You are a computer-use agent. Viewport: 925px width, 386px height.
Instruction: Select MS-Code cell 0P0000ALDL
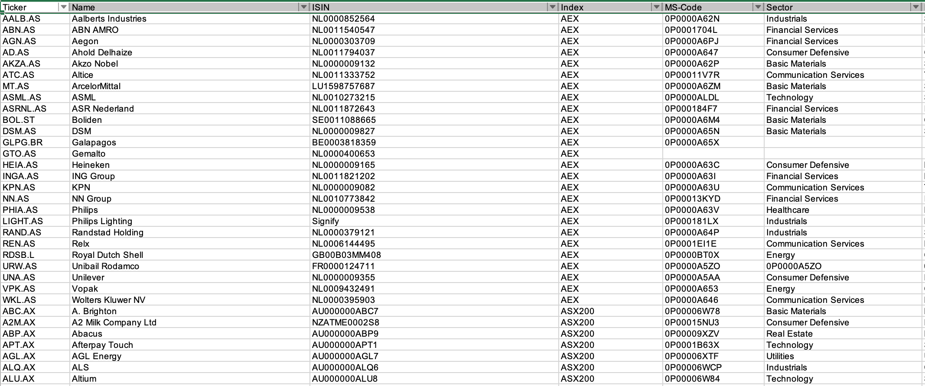click(x=713, y=97)
